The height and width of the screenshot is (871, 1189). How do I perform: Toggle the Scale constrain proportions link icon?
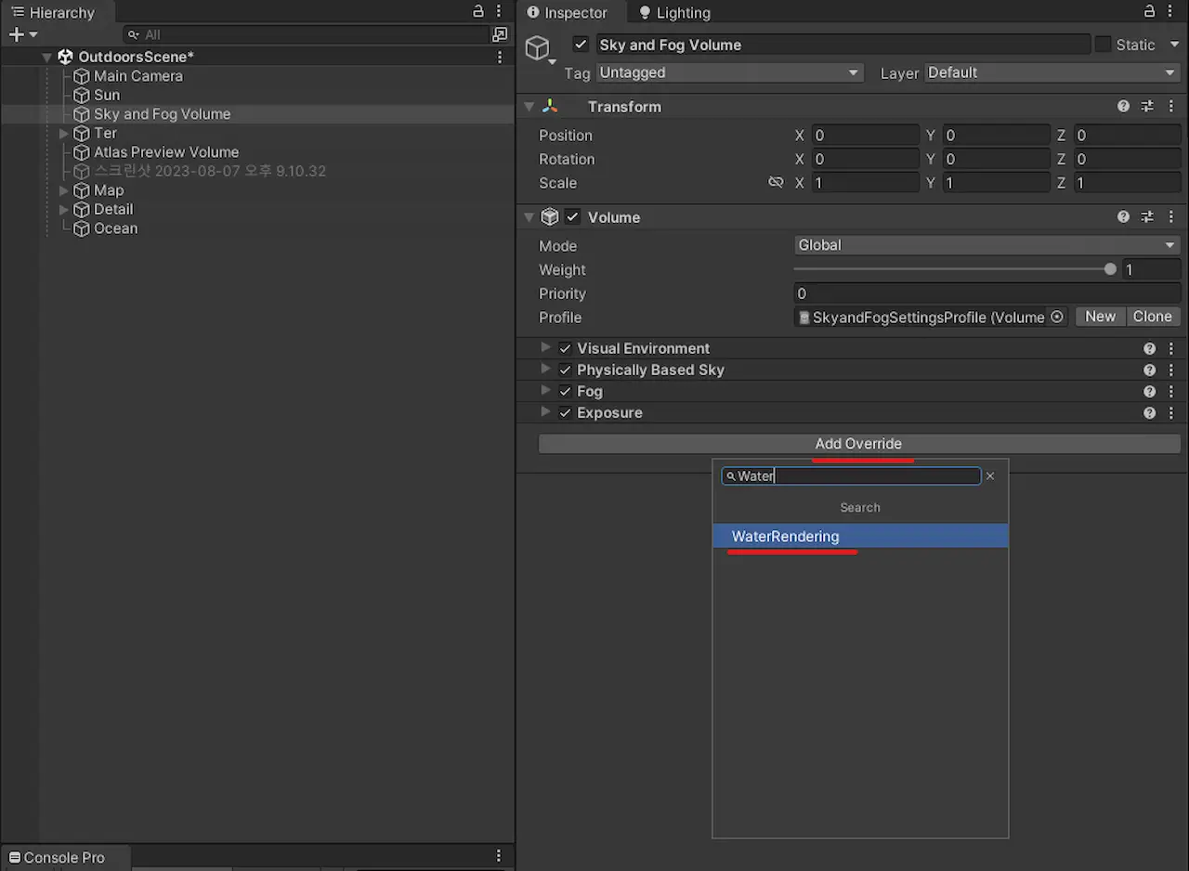click(x=776, y=183)
